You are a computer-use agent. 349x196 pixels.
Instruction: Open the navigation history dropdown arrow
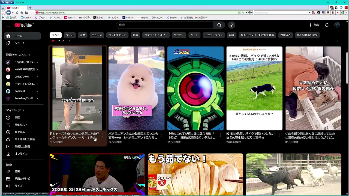click(13, 13)
